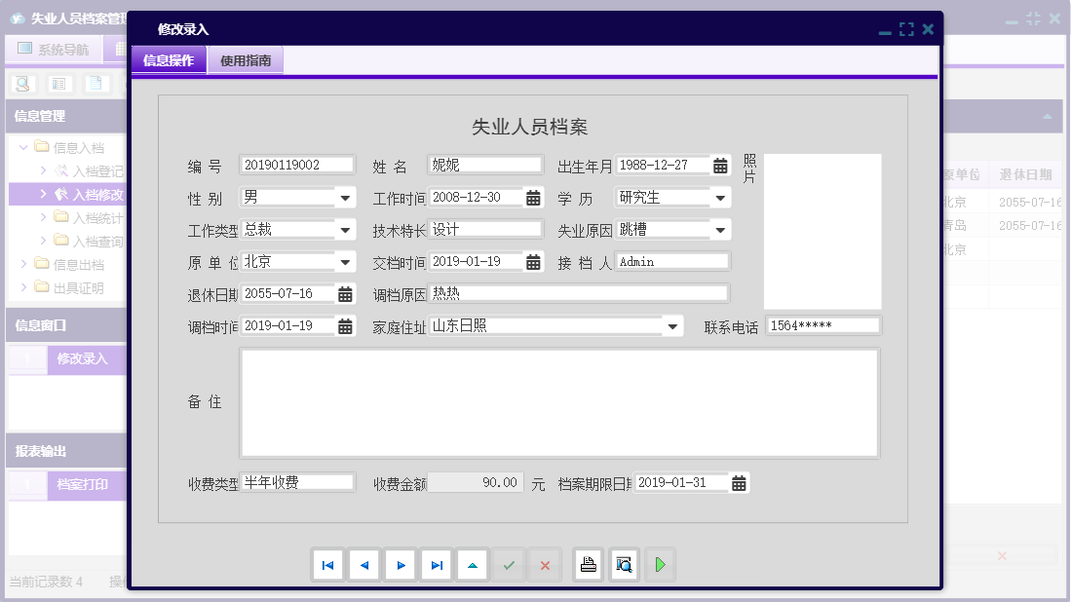The image size is (1071, 602).
Task: Click the print icon in the dialog toolbar
Action: tap(588, 564)
